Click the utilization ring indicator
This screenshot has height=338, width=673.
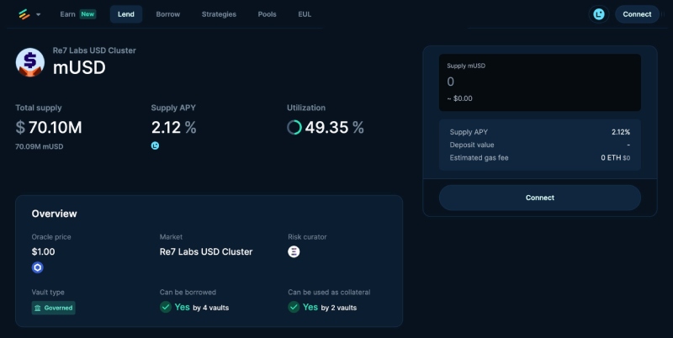[294, 128]
